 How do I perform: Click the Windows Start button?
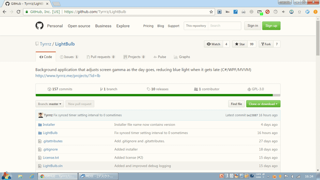[6, 176]
